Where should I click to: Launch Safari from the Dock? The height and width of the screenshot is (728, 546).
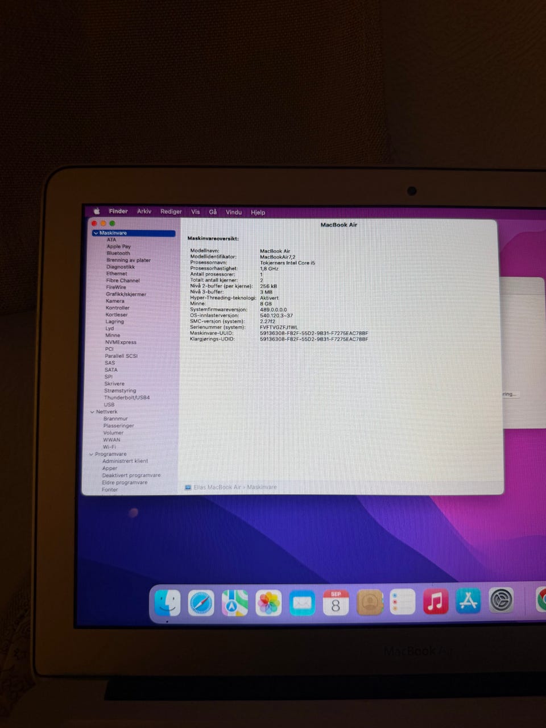click(201, 603)
